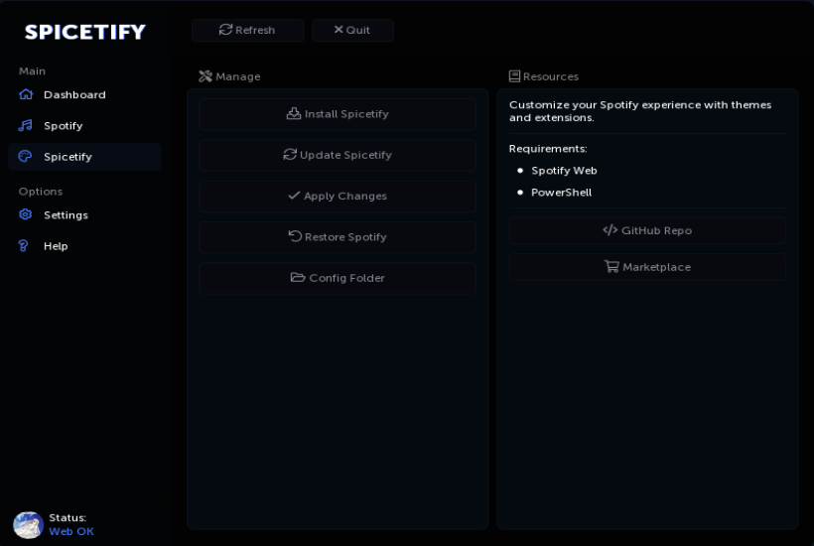Image resolution: width=814 pixels, height=546 pixels.
Task: Click the "PowerShell" requirement
Action: pyautogui.click(x=561, y=192)
